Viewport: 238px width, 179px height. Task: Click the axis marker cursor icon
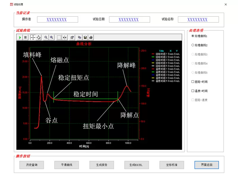click(x=65, y=37)
